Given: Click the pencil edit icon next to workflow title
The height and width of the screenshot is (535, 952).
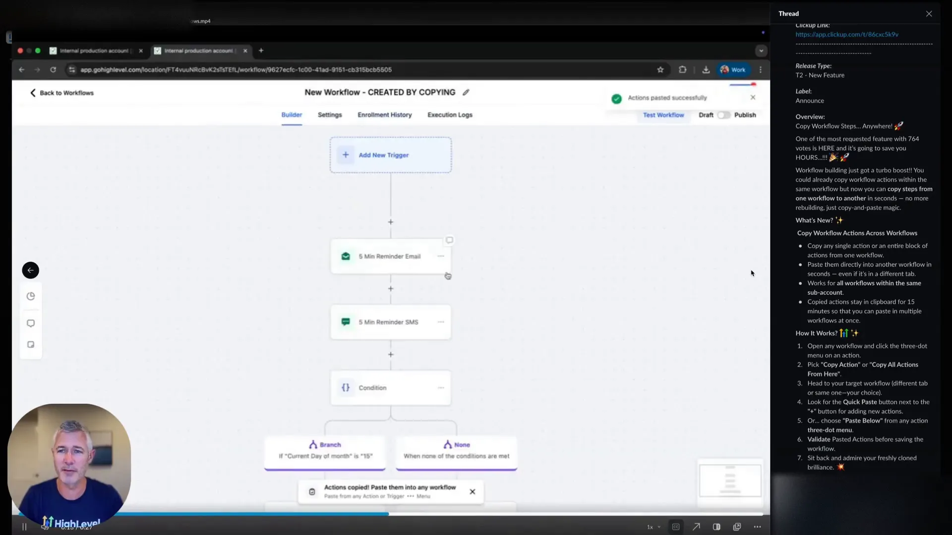Looking at the screenshot, I should tap(465, 92).
